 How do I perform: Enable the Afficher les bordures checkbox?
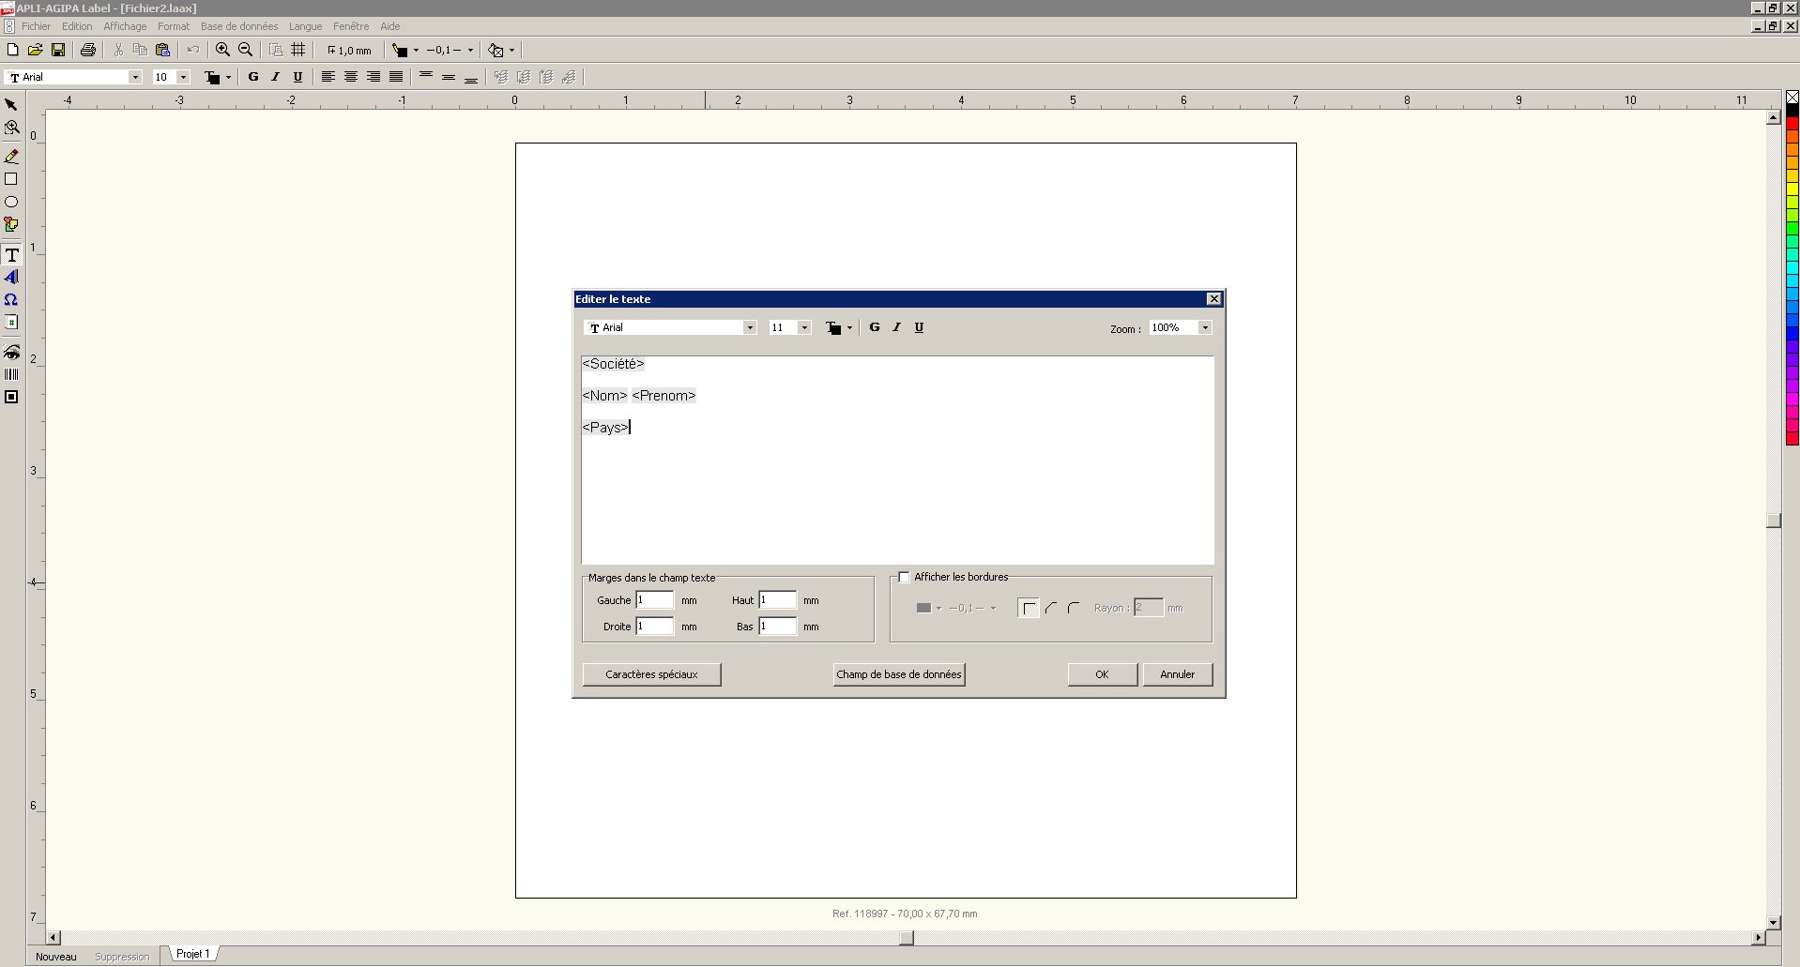(x=904, y=577)
